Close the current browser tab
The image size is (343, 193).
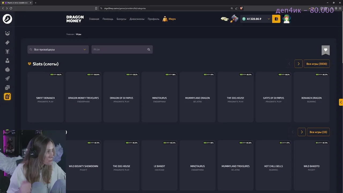[31, 3]
